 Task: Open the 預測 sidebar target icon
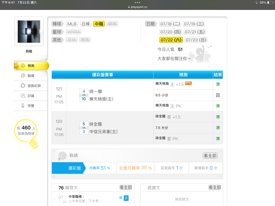pos(23,66)
